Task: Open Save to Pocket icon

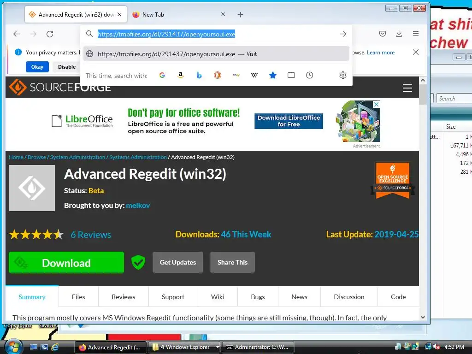Action: pos(382,34)
